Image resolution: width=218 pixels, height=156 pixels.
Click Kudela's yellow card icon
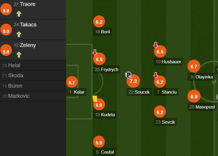pos(95,99)
